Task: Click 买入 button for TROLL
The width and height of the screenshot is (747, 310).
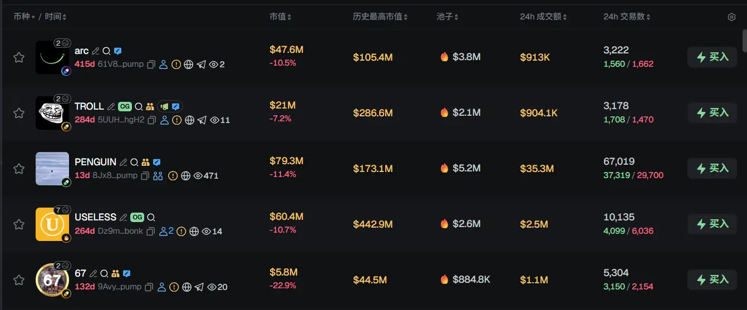Action: click(x=712, y=112)
